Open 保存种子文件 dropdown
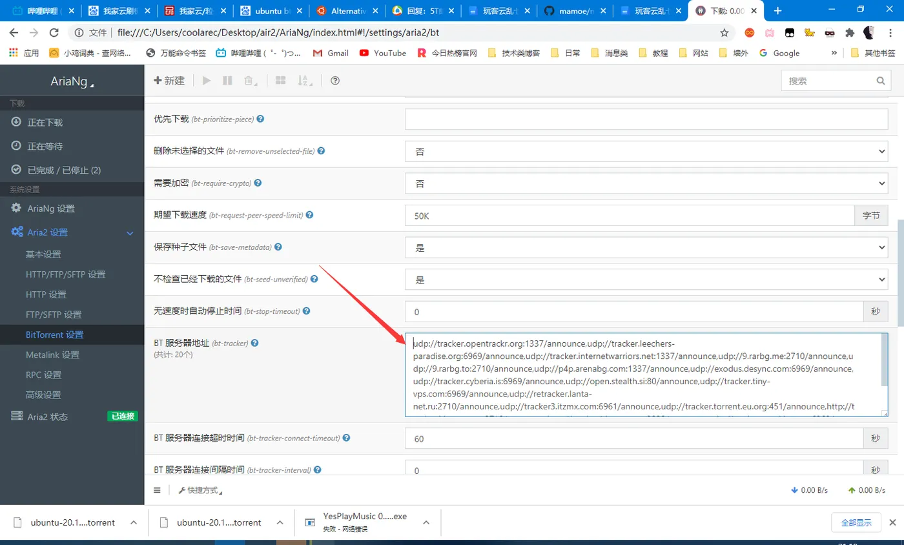Viewport: 904px width, 545px height. 646,247
